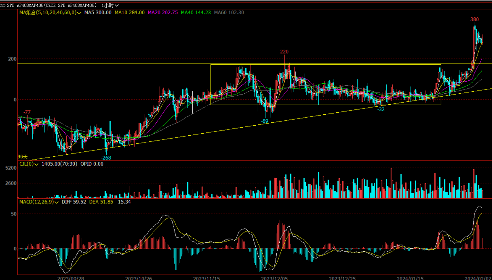Select the MA10 284.00 legend label
This screenshot has width=492, height=280.
(129, 13)
